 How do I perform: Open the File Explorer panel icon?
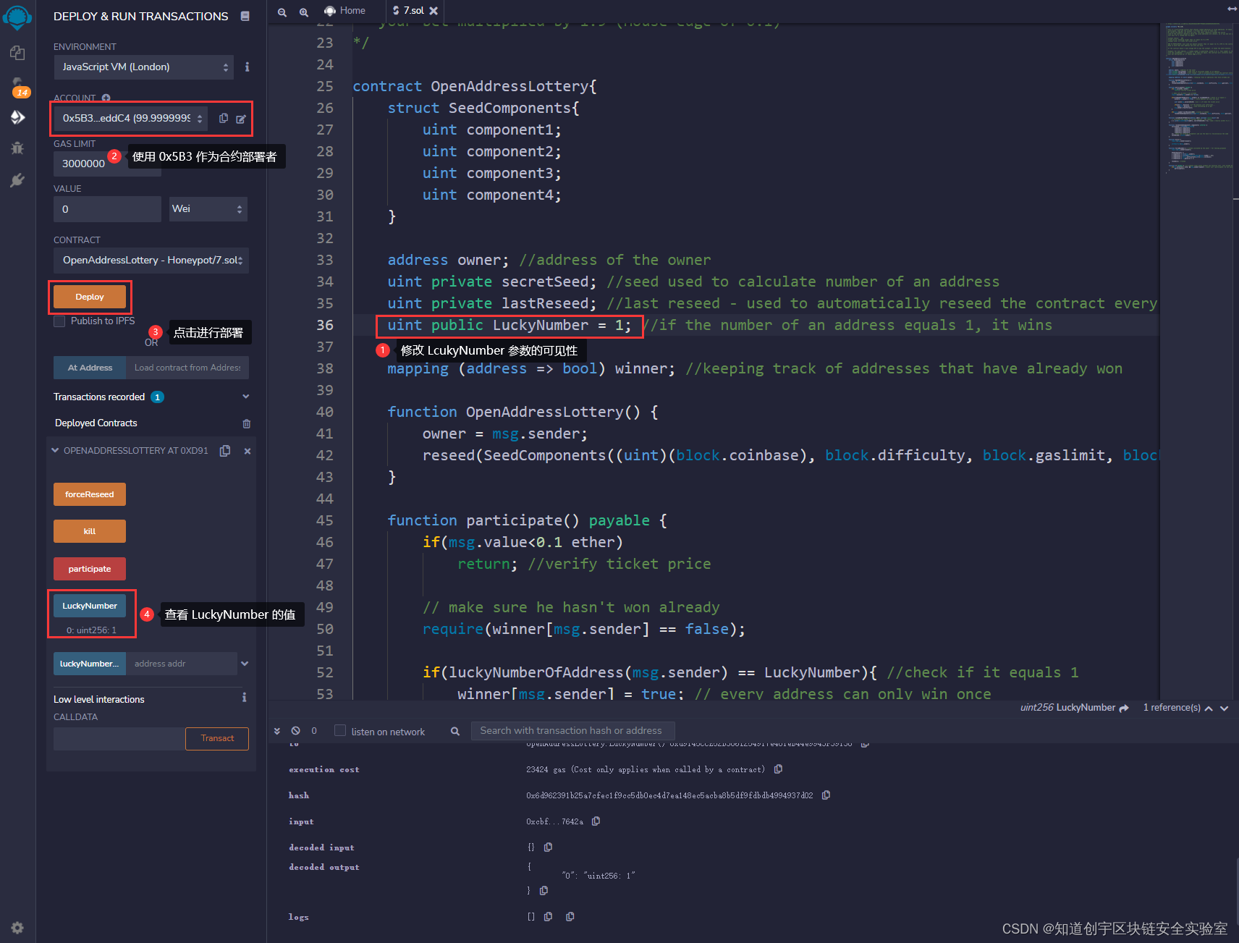click(x=17, y=53)
